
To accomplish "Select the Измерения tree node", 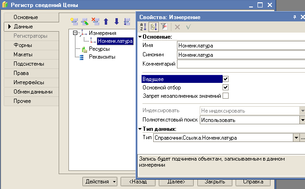I will (x=102, y=33).
